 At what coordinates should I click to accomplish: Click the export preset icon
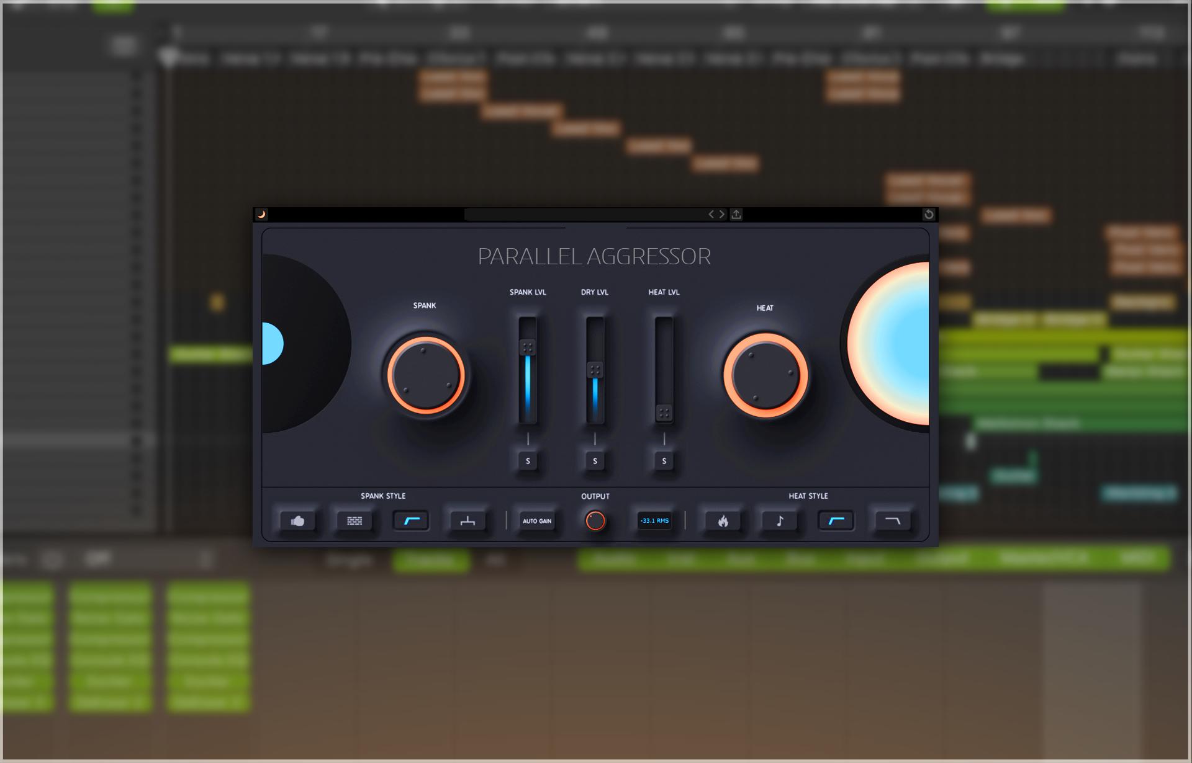click(x=736, y=214)
